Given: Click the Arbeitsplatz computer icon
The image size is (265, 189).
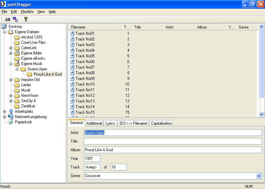Looking at the screenshot, I should [x=10, y=111].
